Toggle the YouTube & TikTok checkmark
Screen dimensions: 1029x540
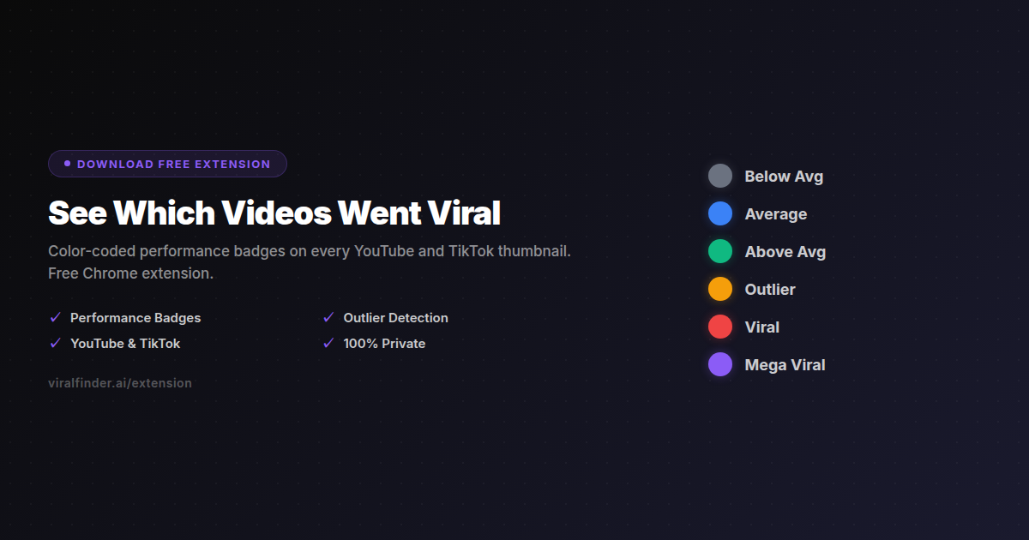pyautogui.click(x=55, y=343)
